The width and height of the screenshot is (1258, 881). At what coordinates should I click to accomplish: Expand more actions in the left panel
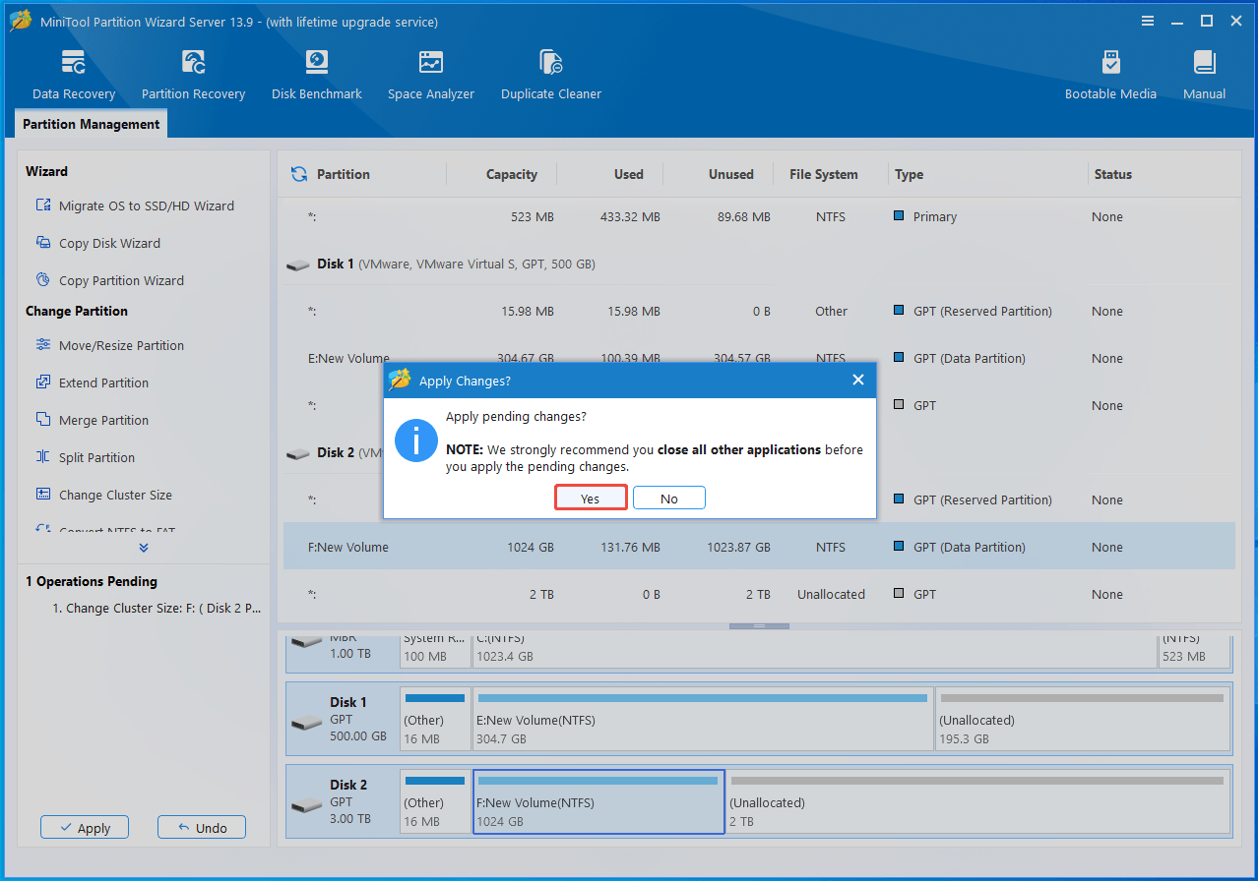tap(144, 548)
